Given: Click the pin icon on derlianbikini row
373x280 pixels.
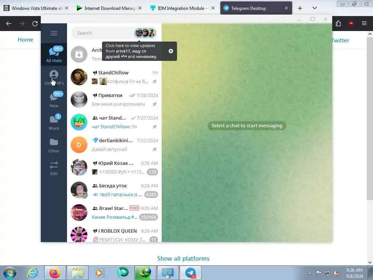Looking at the screenshot, I should click(154, 149).
